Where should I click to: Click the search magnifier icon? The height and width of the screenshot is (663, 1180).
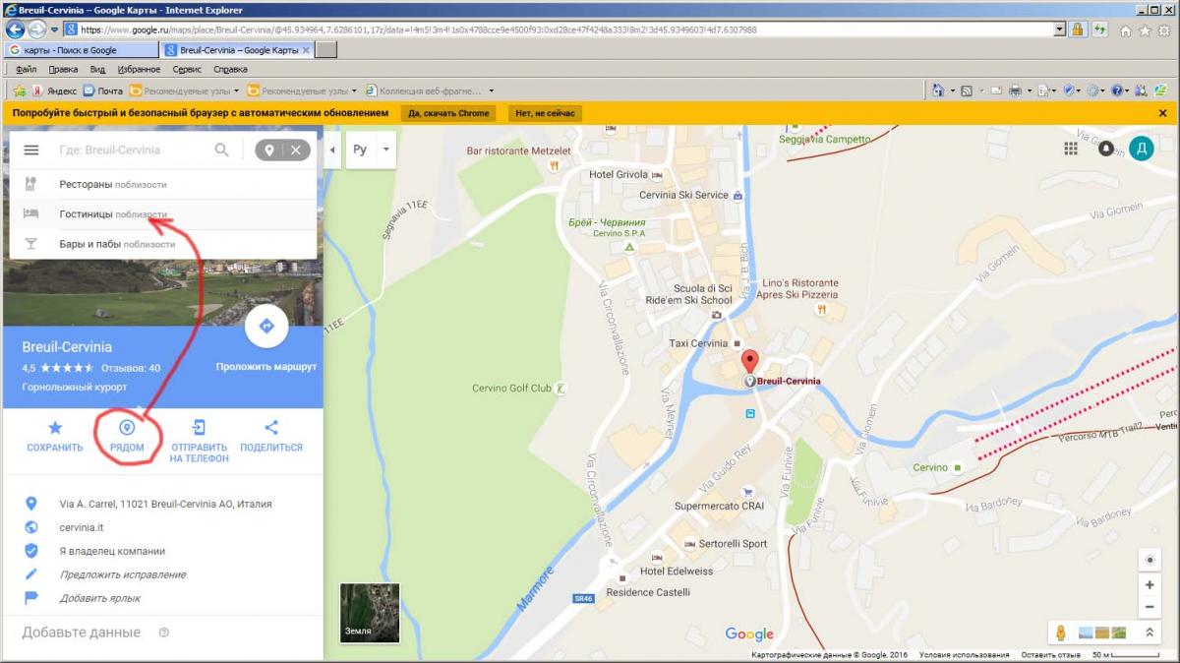click(221, 150)
